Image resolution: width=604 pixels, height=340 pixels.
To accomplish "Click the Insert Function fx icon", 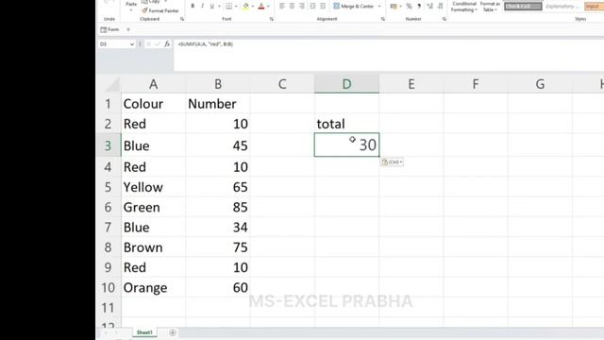I will (x=167, y=44).
